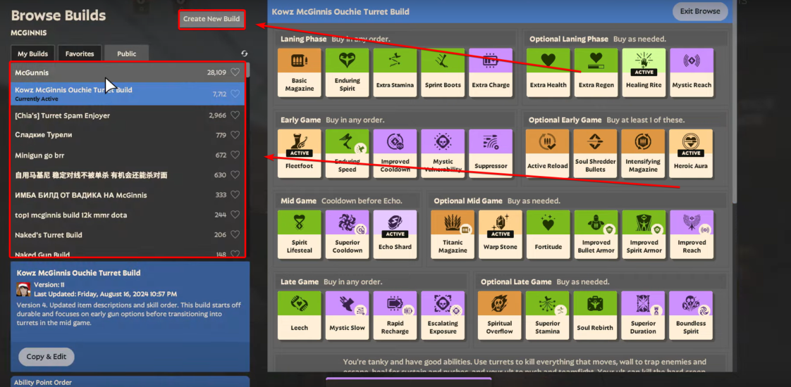The image size is (791, 387).
Task: Select the Basic Magazine item card
Action: click(x=299, y=72)
